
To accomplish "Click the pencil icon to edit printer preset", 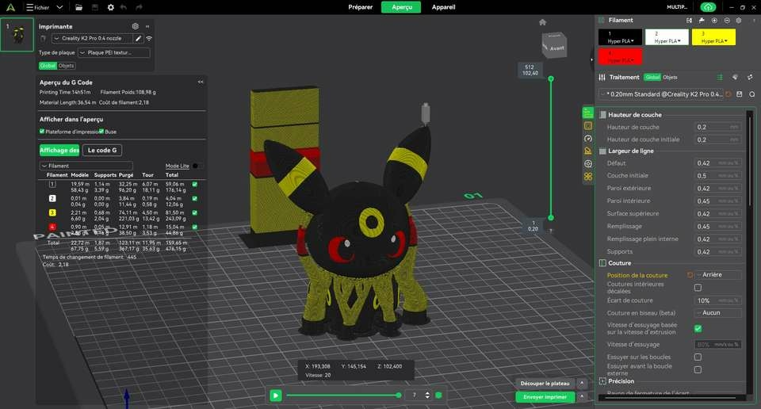I will click(138, 38).
